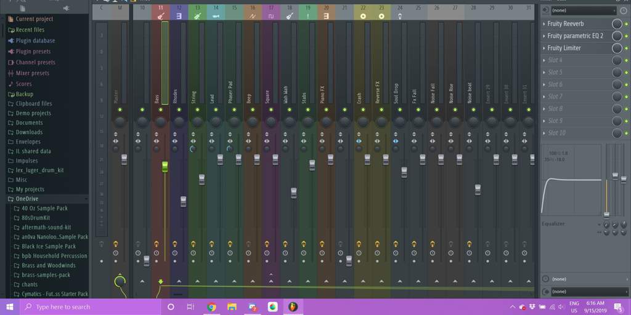Select the Rhodes track keyboard icon in header 12
The width and height of the screenshot is (631, 315).
click(x=179, y=16)
